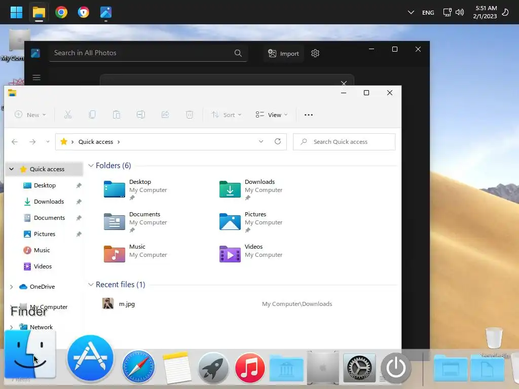This screenshot has width=519, height=389.
Task: Launch Google Chrome from the taskbar
Action: pos(61,12)
